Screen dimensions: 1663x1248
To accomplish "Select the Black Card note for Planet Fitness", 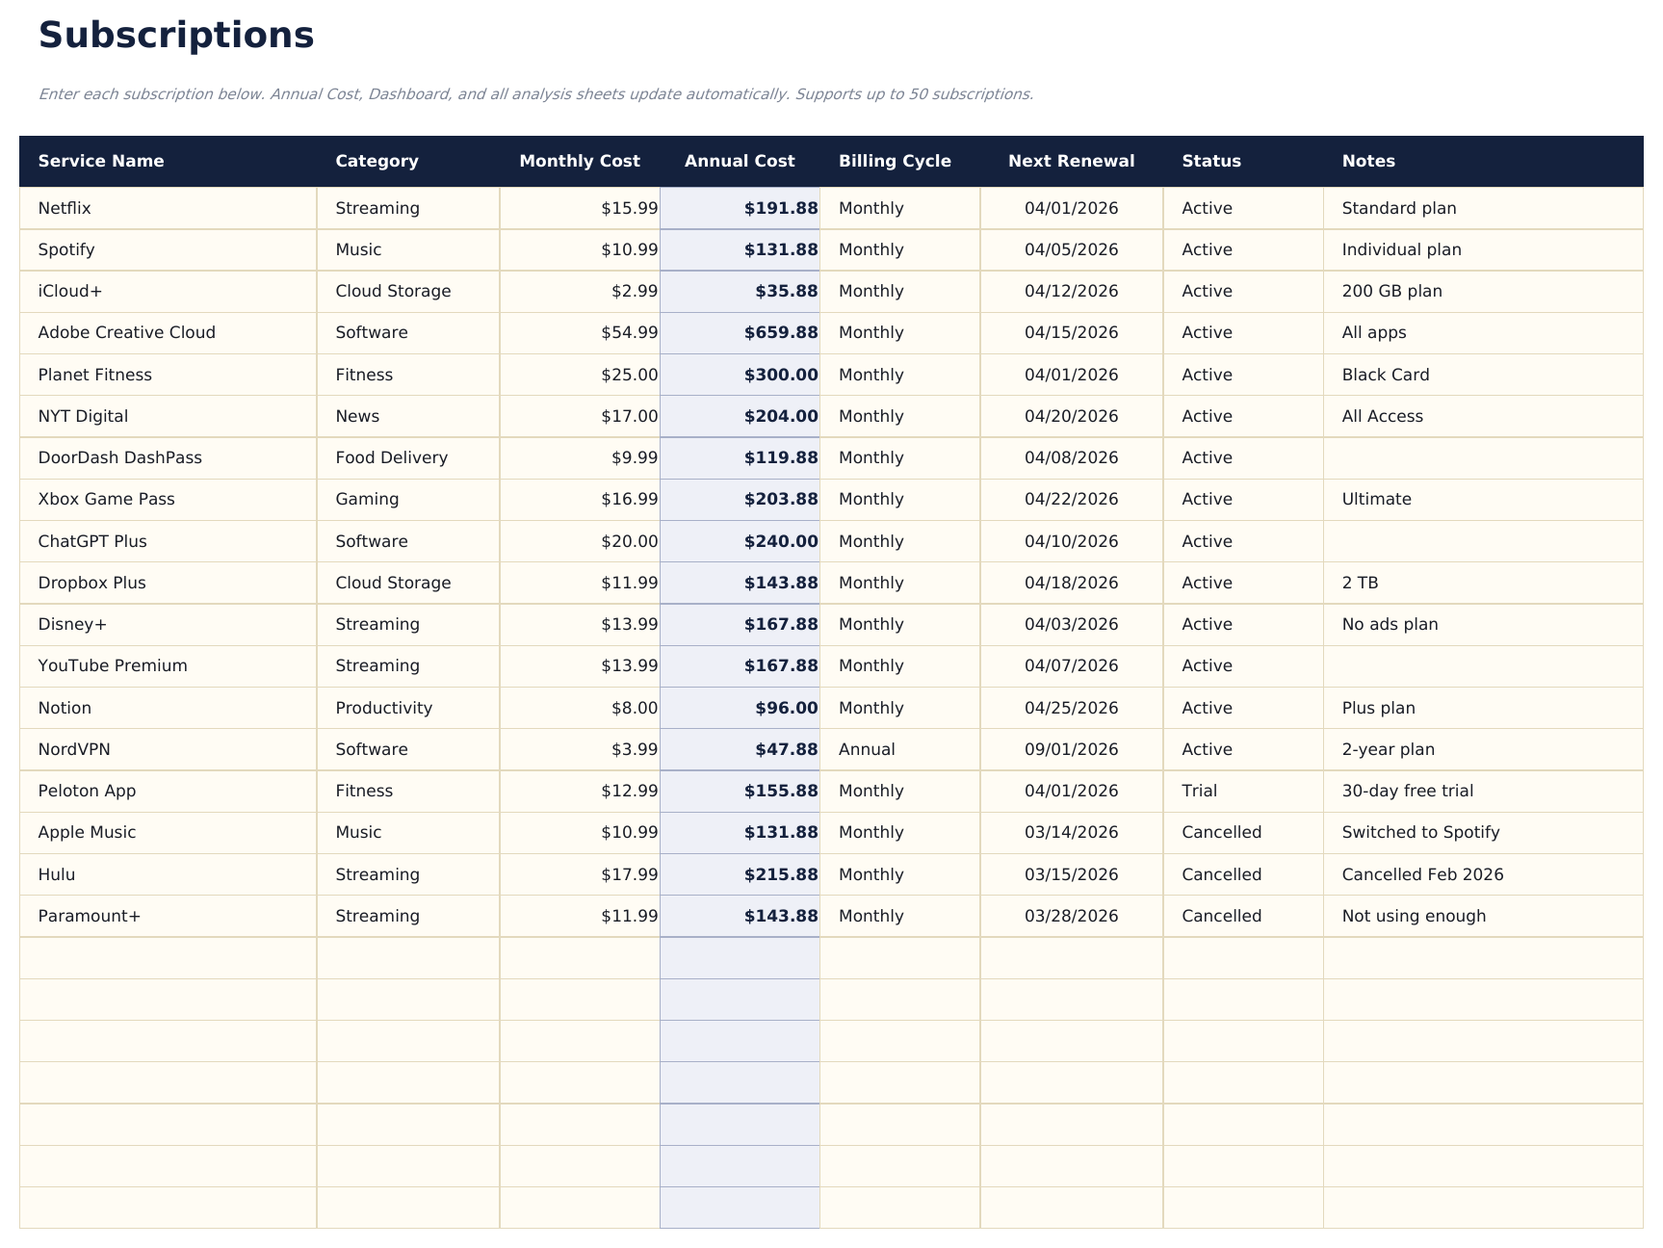I will [x=1385, y=375].
